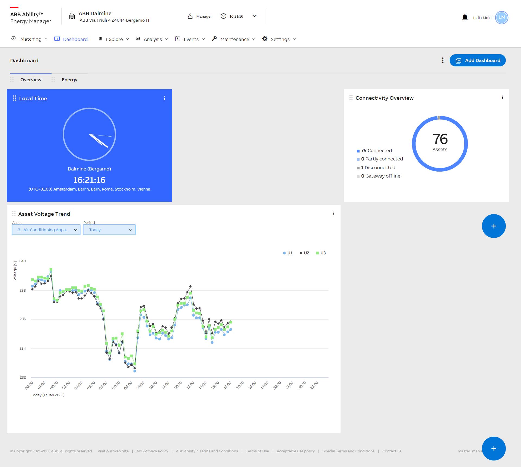521x467 pixels.
Task: Open the Dashboard menu icon
Action: 443,60
